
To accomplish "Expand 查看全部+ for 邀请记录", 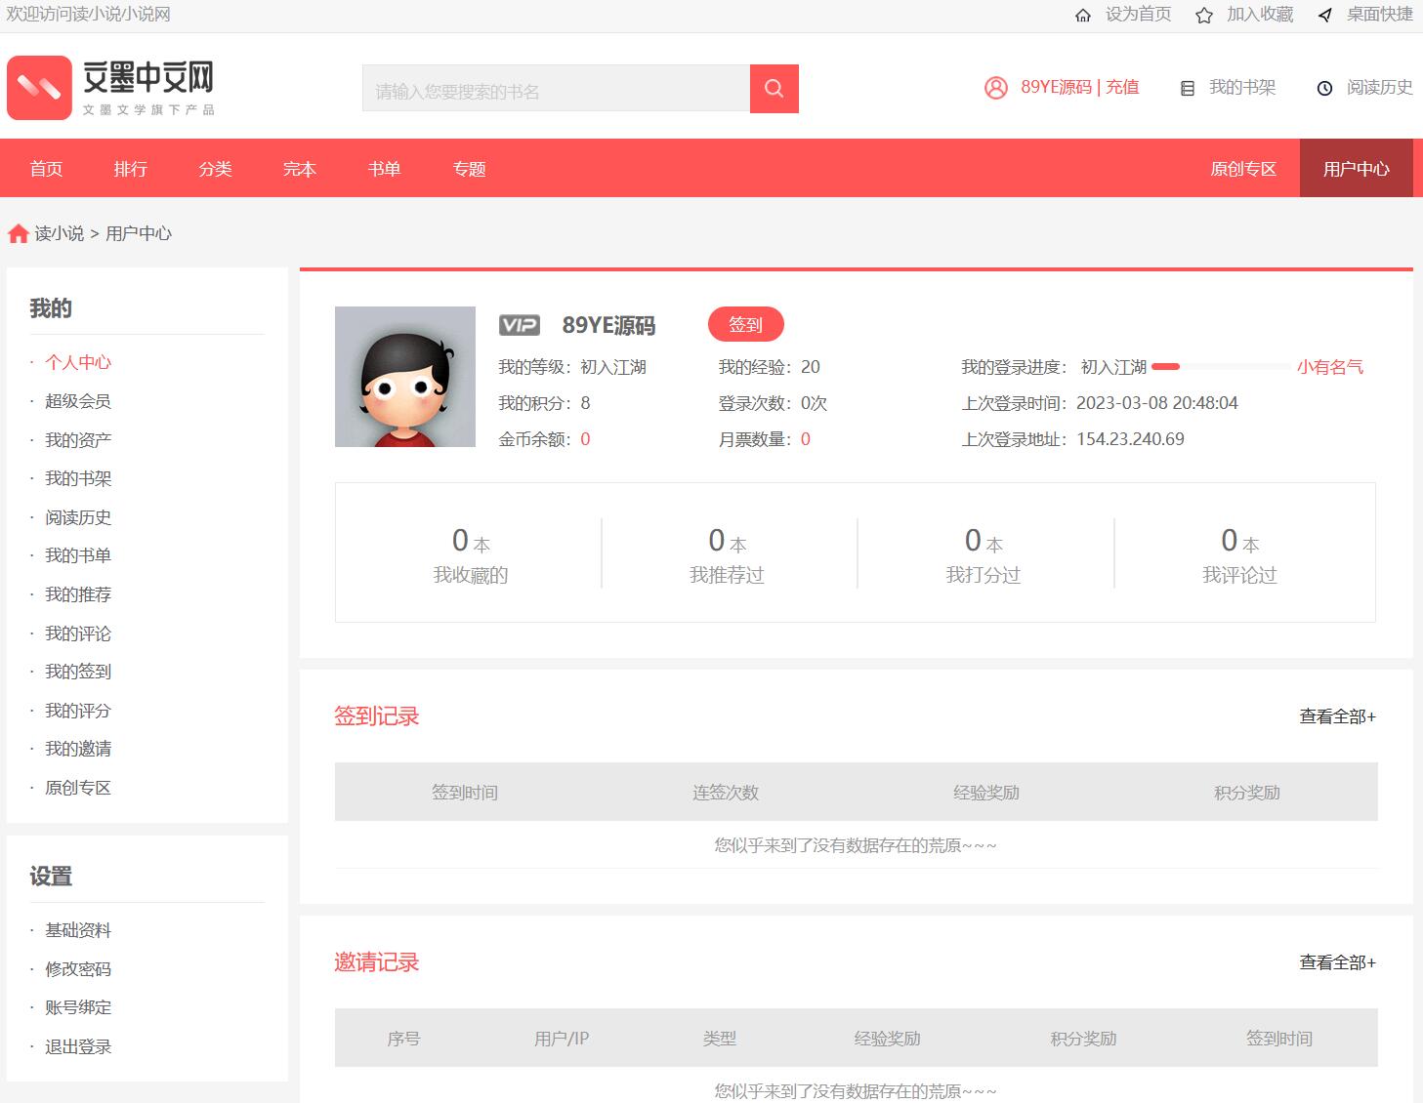I will [x=1336, y=962].
